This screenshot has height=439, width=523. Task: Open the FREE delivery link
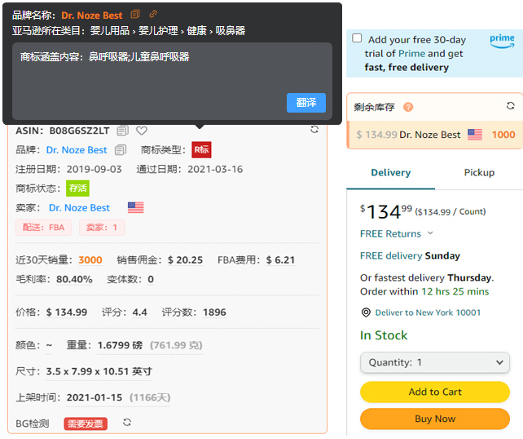[391, 256]
